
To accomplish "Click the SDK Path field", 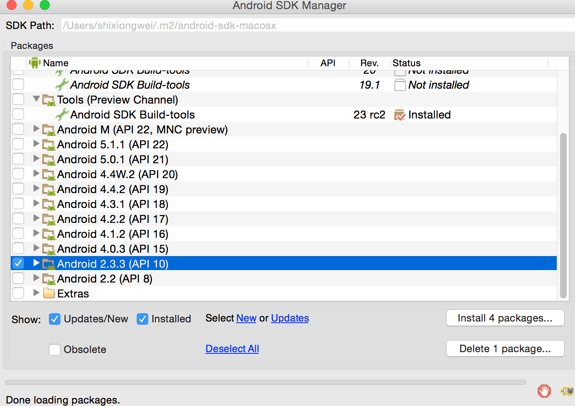I will 318,25.
